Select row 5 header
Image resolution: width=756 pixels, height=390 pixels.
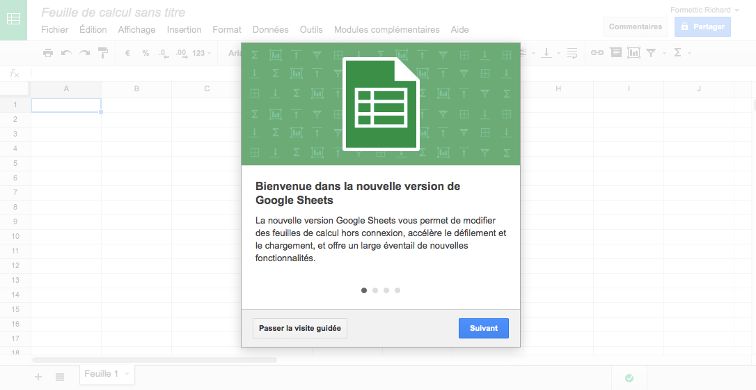[x=15, y=163]
